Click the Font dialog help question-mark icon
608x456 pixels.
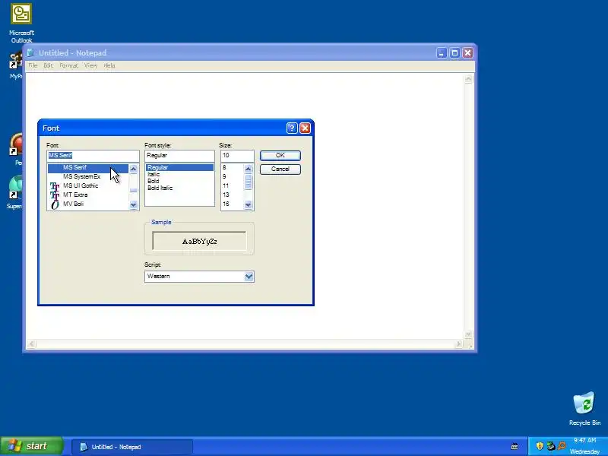click(292, 128)
